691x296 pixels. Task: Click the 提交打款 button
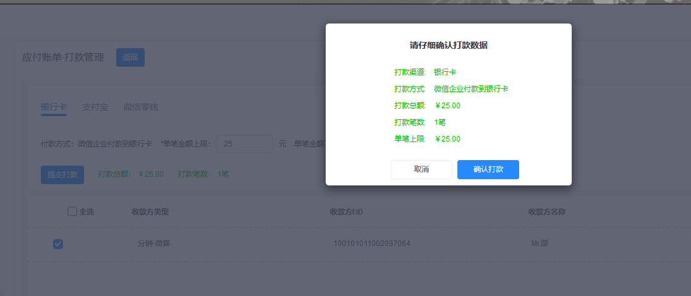[x=62, y=174]
